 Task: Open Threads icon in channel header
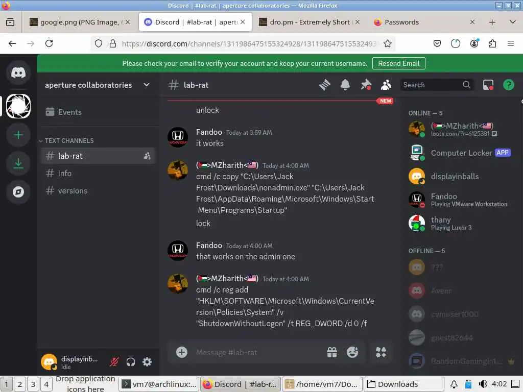tap(324, 85)
